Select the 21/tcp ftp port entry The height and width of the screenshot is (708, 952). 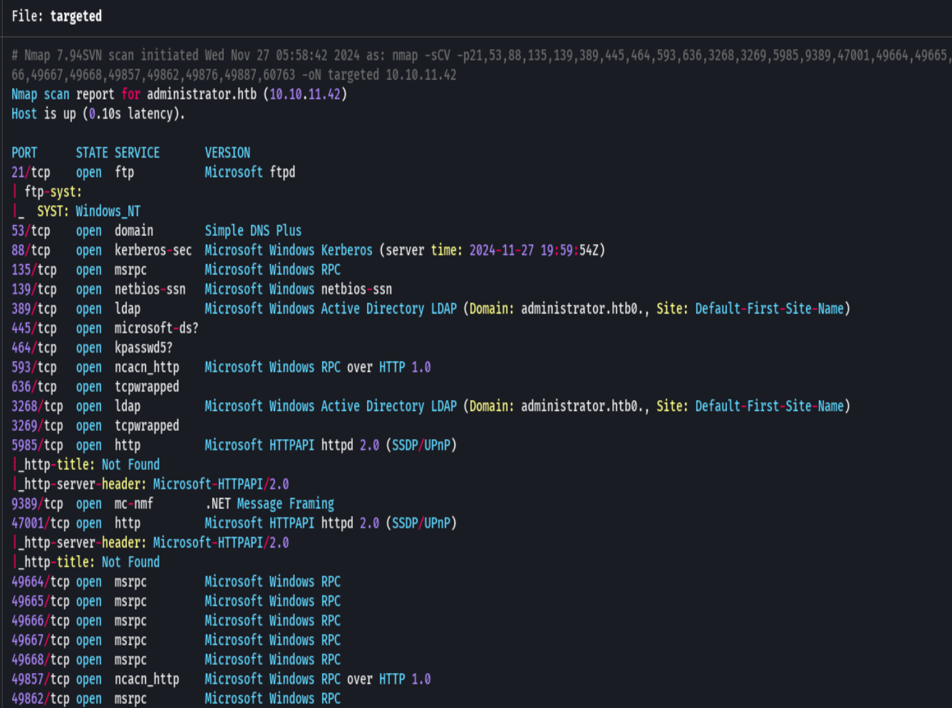(31, 172)
